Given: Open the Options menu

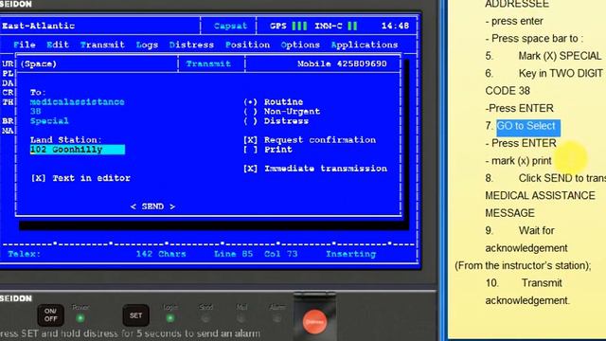Looking at the screenshot, I should point(300,45).
